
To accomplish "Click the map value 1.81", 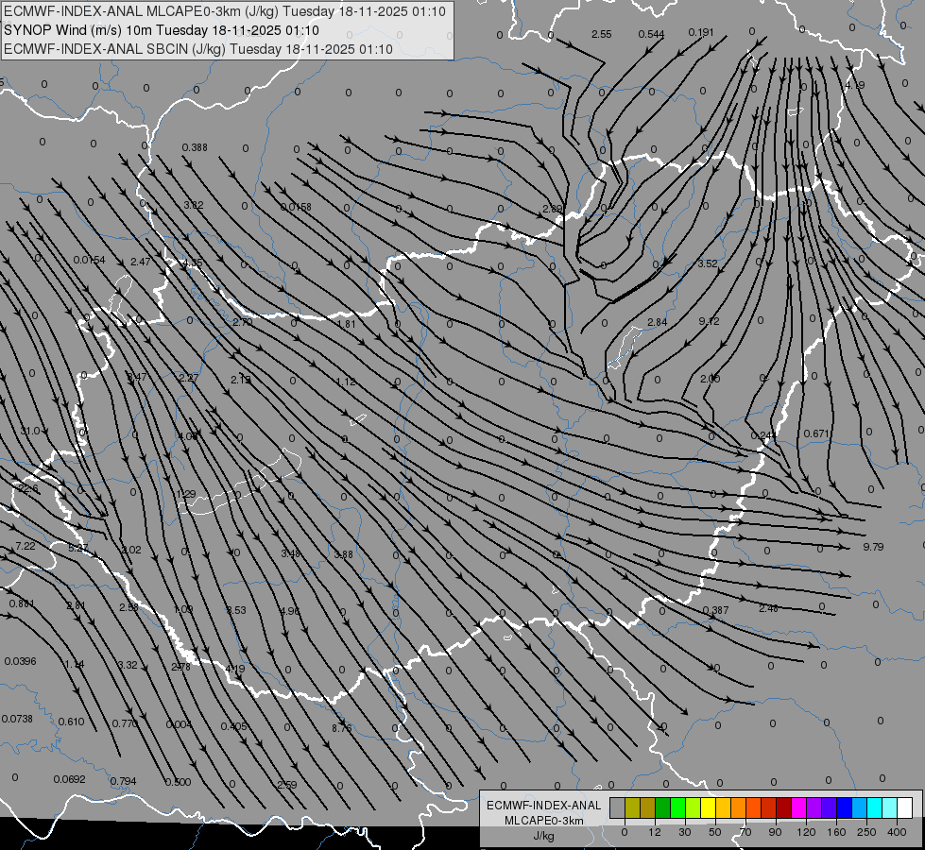I will tap(347, 324).
